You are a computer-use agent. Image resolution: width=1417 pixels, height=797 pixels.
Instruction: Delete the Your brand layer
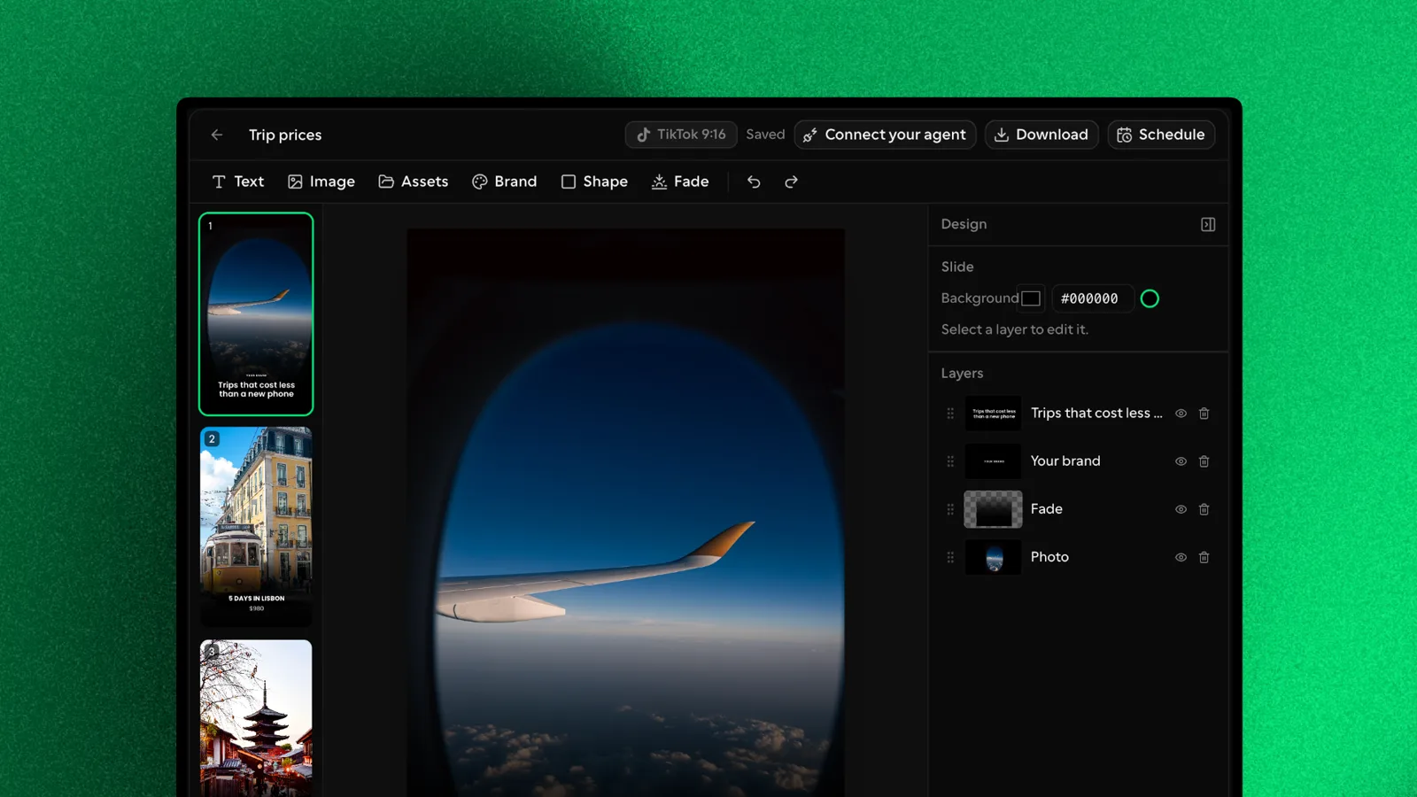[x=1204, y=461]
